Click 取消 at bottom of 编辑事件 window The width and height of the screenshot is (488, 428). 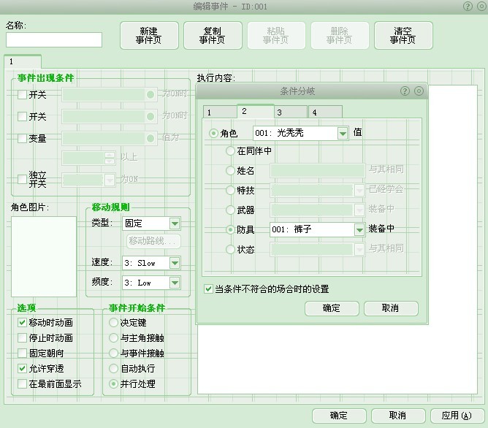pyautogui.click(x=398, y=416)
